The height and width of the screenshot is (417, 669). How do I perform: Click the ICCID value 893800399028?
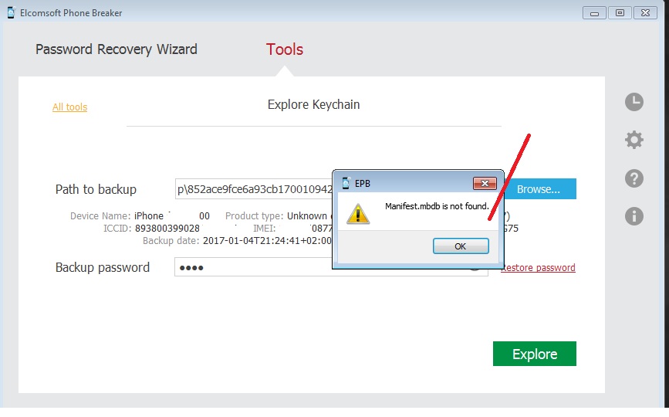point(167,229)
